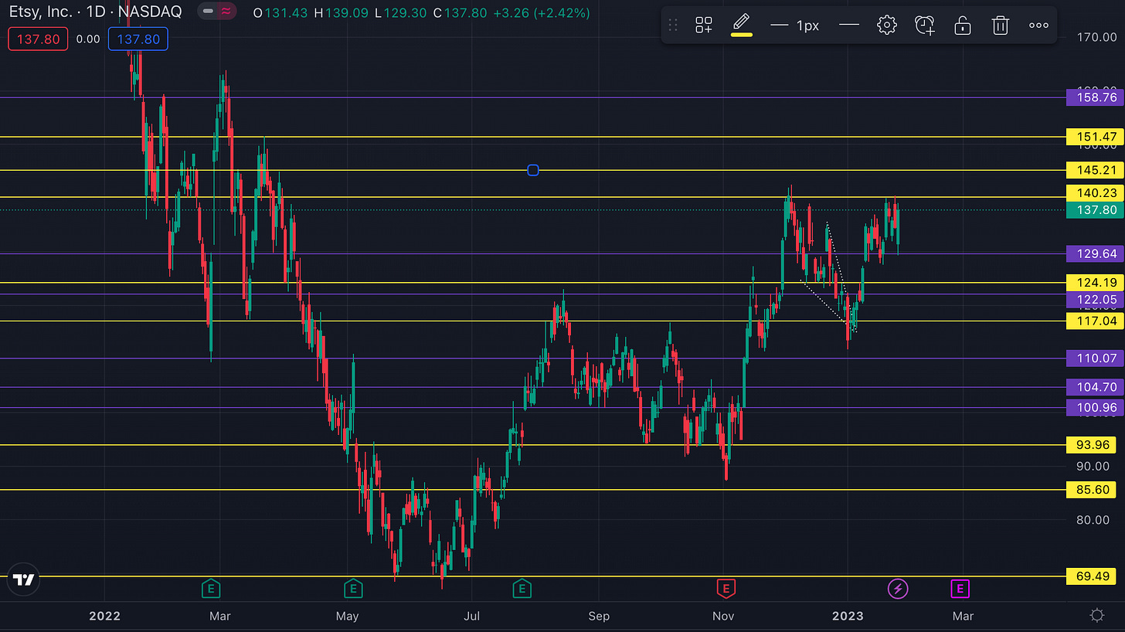This screenshot has height=632, width=1125.
Task: Click the 140.23 yellow price label
Action: click(1095, 193)
